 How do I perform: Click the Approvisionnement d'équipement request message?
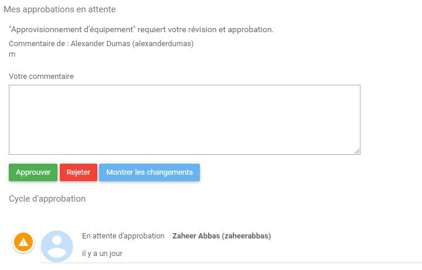[x=141, y=29]
